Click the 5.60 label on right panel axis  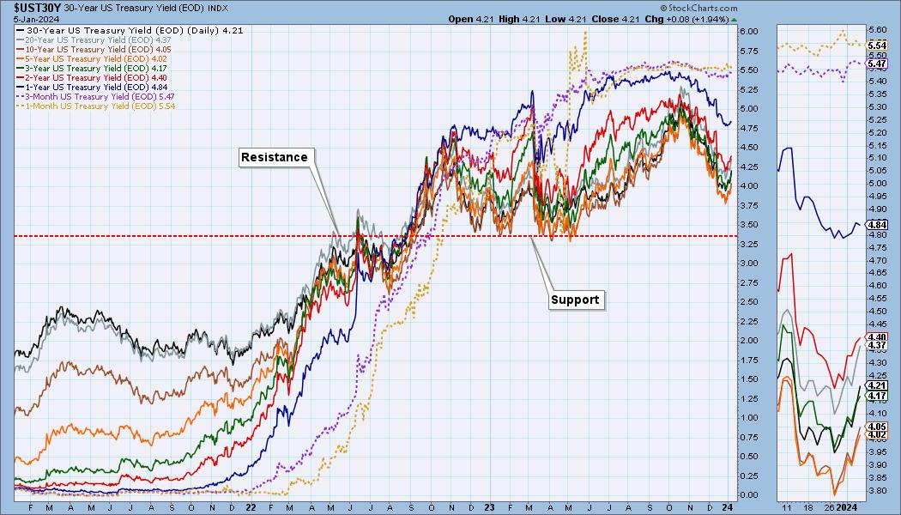point(877,30)
